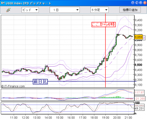Minimize the US30 chart window
This screenshot has width=147, height=119.
(x=137, y=3)
